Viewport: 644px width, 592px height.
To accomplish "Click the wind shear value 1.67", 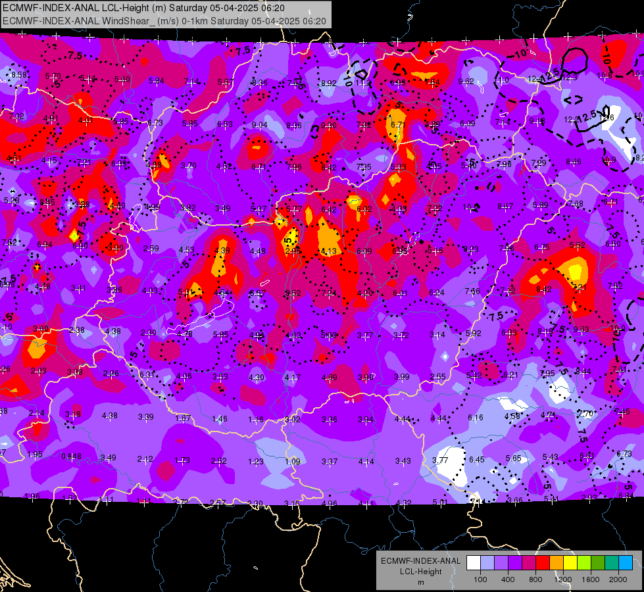I will pyautogui.click(x=183, y=418).
